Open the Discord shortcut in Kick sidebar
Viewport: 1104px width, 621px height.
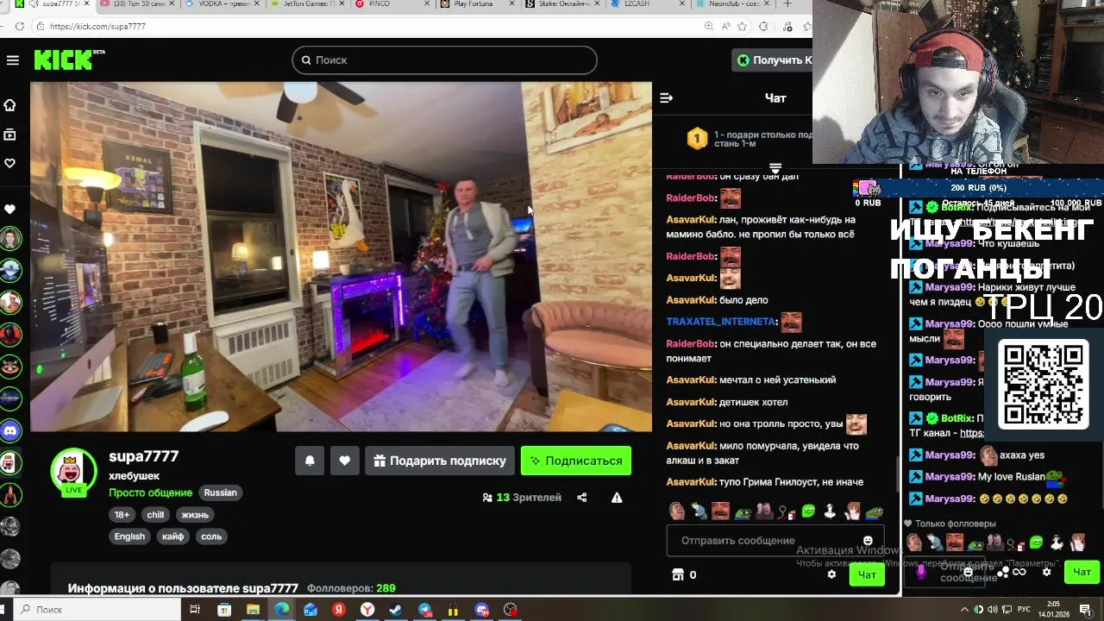tap(10, 430)
